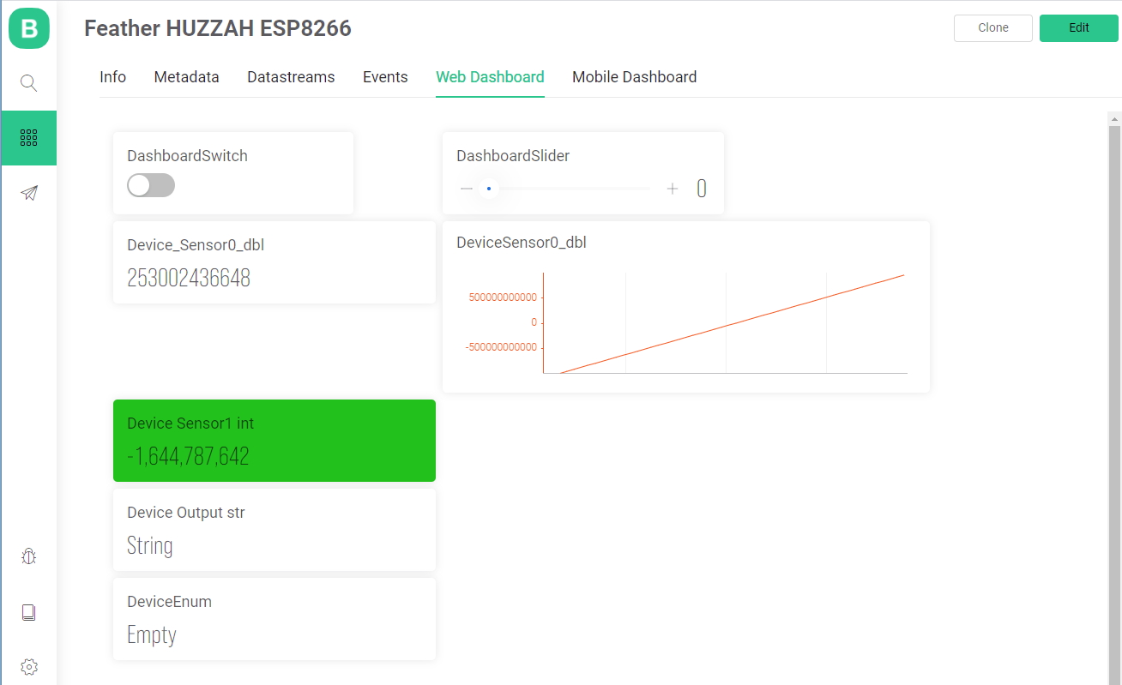The width and height of the screenshot is (1122, 685).
Task: Open the Datastreams tab
Action: pos(291,77)
